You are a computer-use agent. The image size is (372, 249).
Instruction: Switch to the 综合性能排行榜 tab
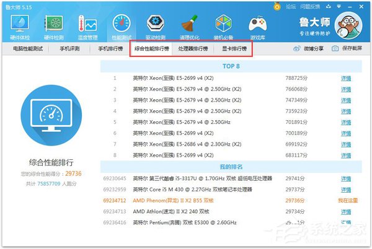tap(152, 49)
